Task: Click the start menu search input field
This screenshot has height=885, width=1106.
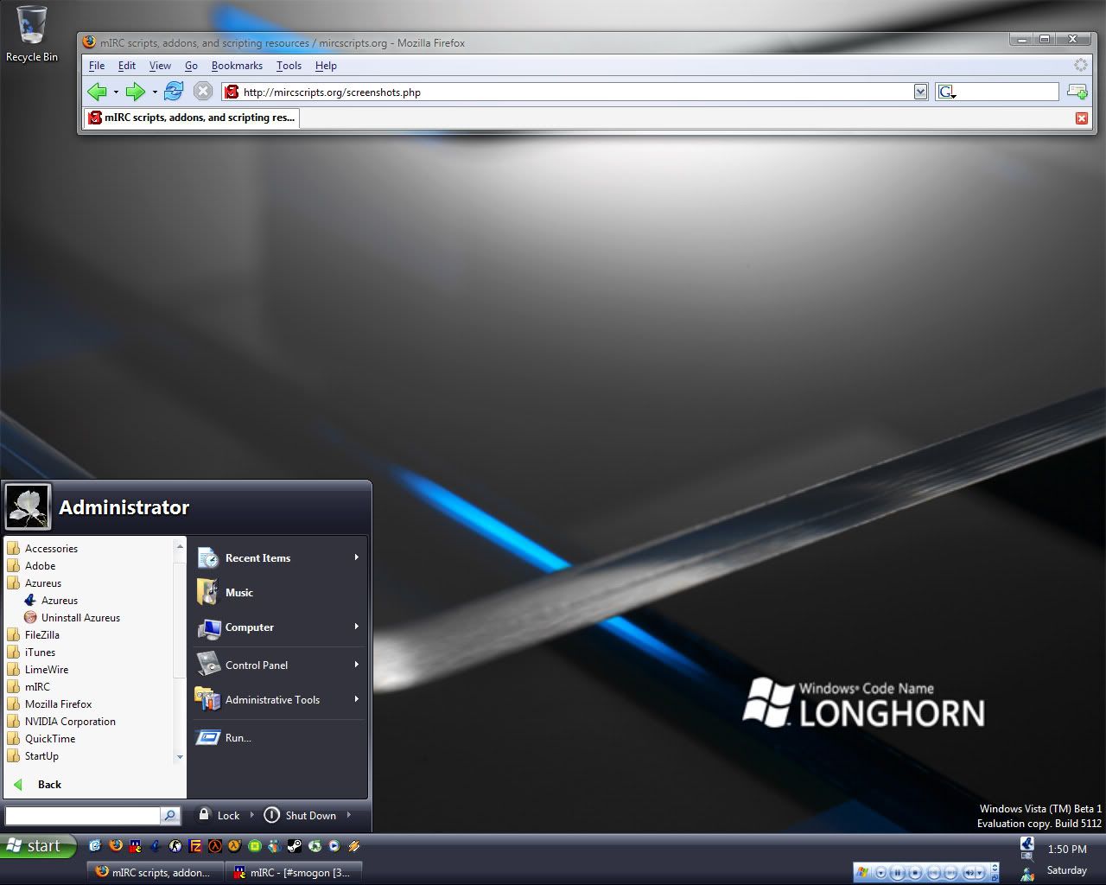Action: (x=83, y=815)
